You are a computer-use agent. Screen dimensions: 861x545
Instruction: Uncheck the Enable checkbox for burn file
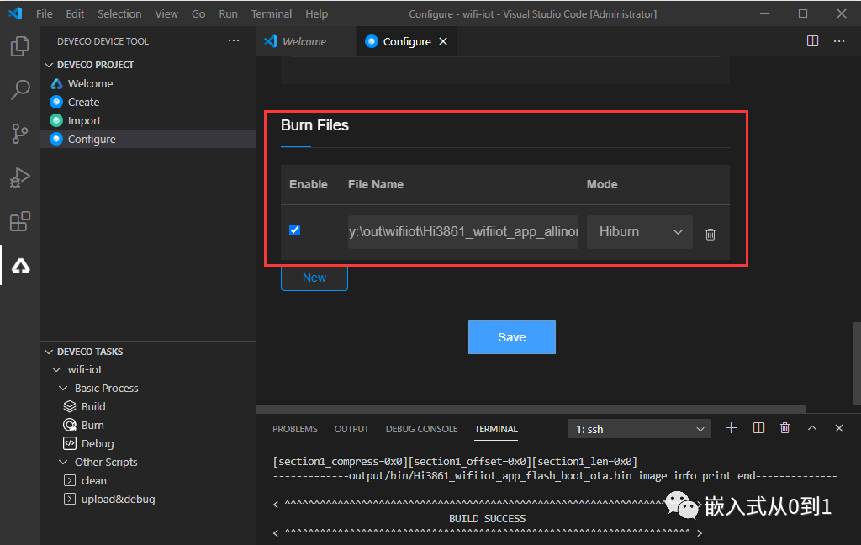294,230
